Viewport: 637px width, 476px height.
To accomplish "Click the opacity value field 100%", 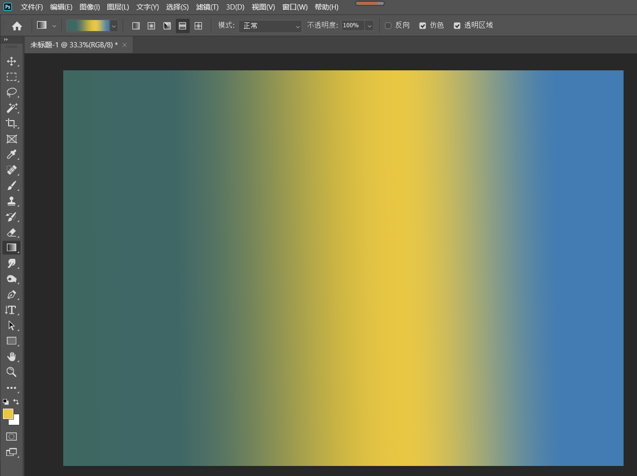I will tap(353, 26).
